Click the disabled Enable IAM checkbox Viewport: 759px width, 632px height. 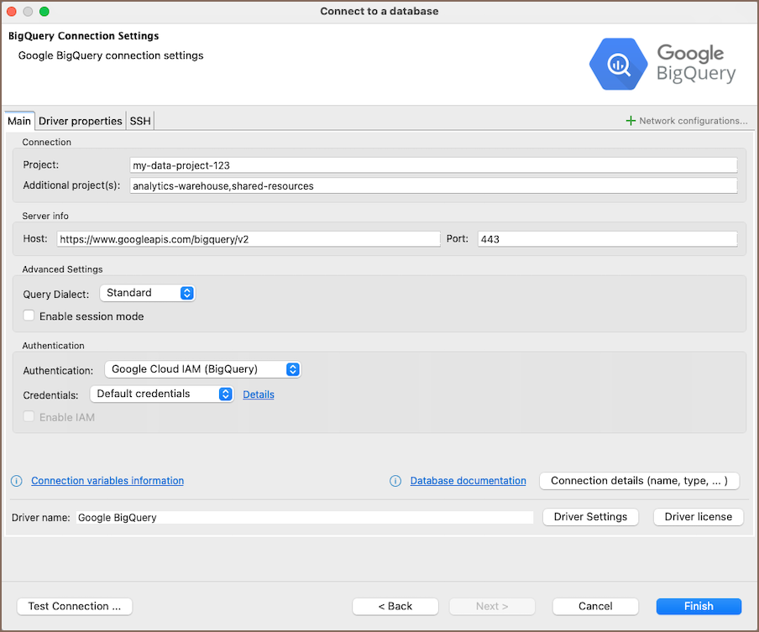(29, 417)
